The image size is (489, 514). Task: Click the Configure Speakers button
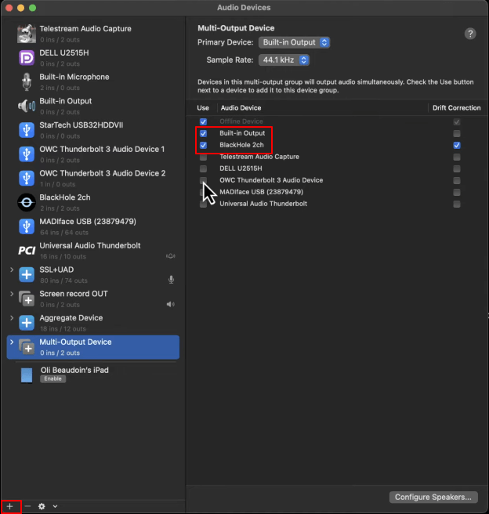click(433, 497)
